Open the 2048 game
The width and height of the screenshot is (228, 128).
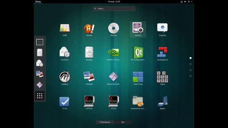click(65, 30)
